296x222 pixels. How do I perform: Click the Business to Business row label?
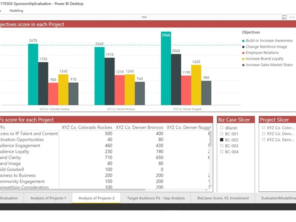[x=18, y=175]
